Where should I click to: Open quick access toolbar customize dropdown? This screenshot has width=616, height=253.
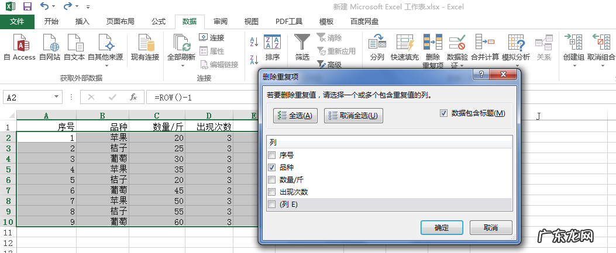pyautogui.click(x=88, y=7)
